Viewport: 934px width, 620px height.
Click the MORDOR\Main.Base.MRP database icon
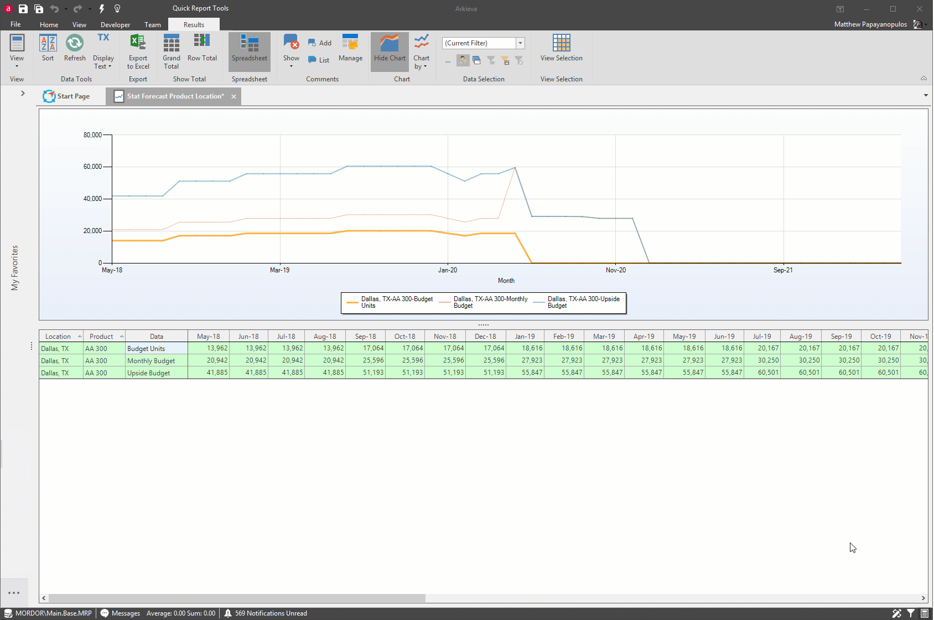8,613
